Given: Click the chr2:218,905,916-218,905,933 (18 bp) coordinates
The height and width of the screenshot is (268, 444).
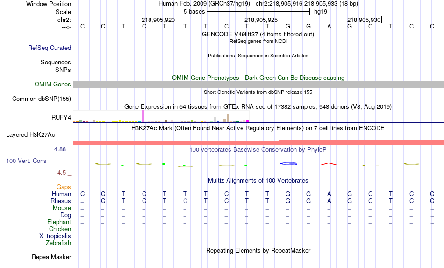Looking at the screenshot, I should point(307,4).
